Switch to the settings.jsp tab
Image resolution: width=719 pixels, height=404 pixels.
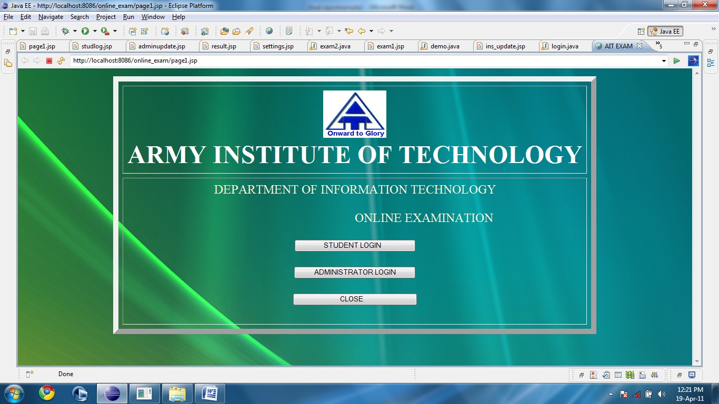[x=278, y=46]
